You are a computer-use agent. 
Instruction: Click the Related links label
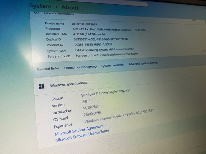pyautogui.click(x=48, y=69)
